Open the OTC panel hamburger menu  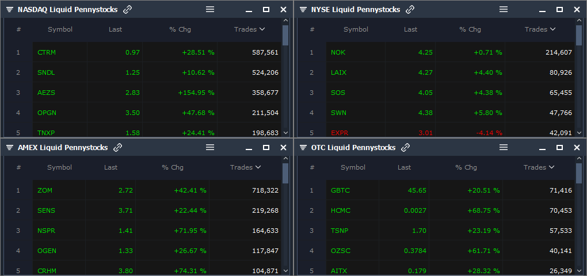[504, 147]
